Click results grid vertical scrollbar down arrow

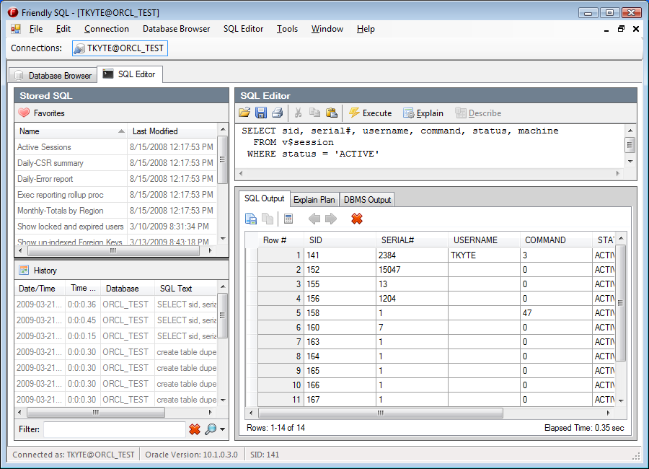click(621, 400)
